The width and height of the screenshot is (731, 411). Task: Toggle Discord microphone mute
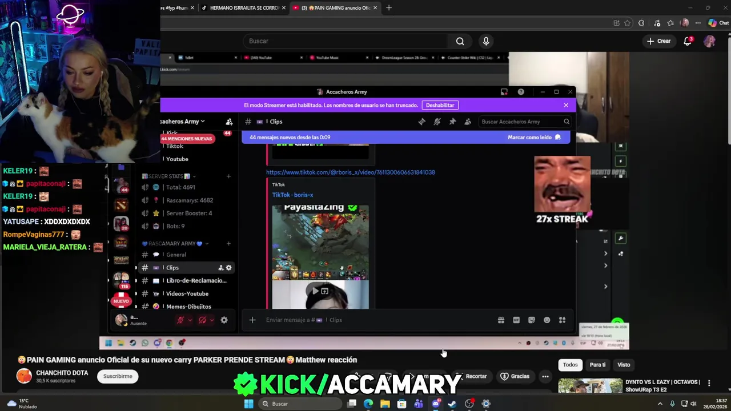click(x=180, y=320)
